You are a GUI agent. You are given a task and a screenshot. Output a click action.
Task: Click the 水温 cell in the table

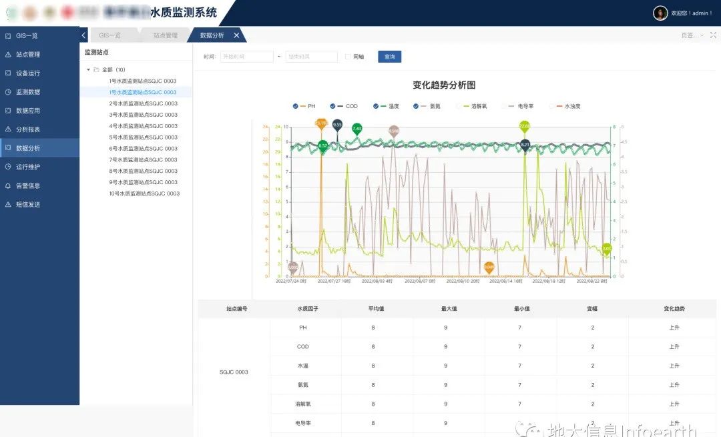click(x=302, y=366)
